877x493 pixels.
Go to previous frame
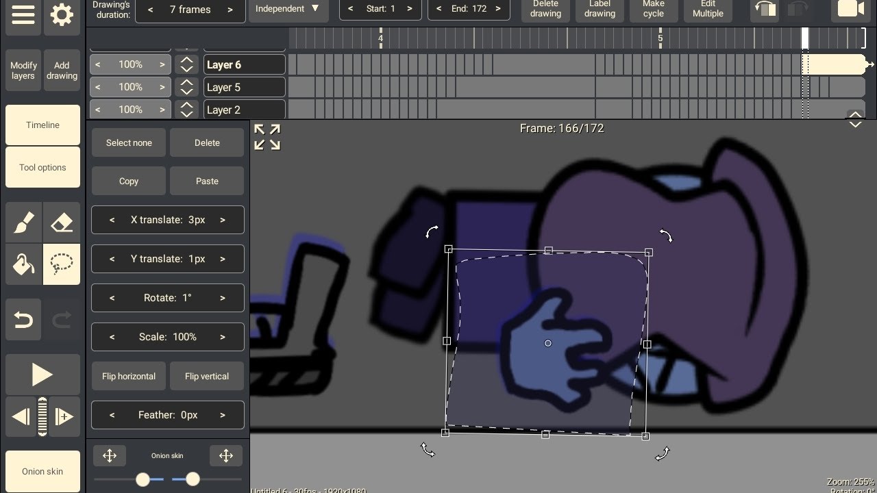point(21,416)
